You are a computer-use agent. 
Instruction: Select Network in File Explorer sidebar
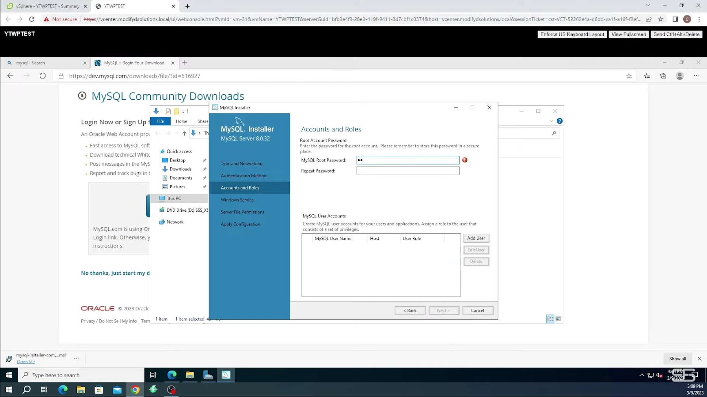175,222
